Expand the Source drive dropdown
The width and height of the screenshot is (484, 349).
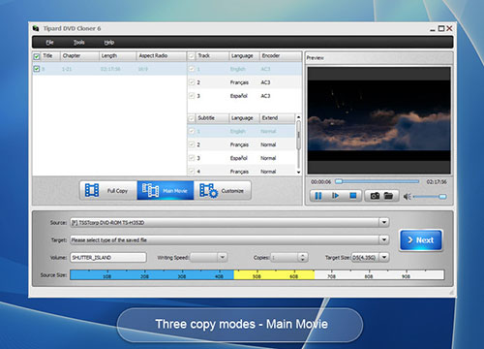[x=383, y=222]
